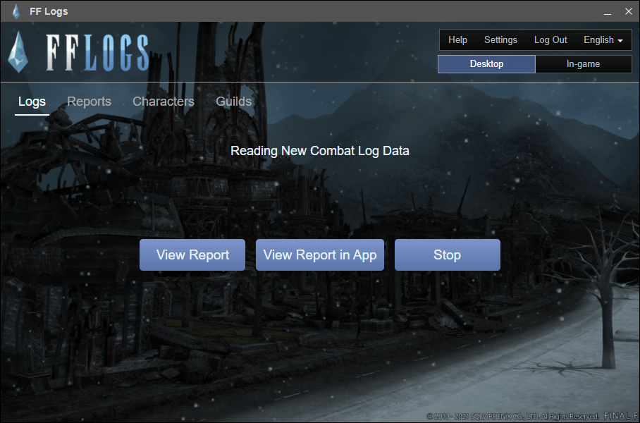Screen dimensions: 640x423
Task: Switch to Desktop mode
Action: pos(486,64)
